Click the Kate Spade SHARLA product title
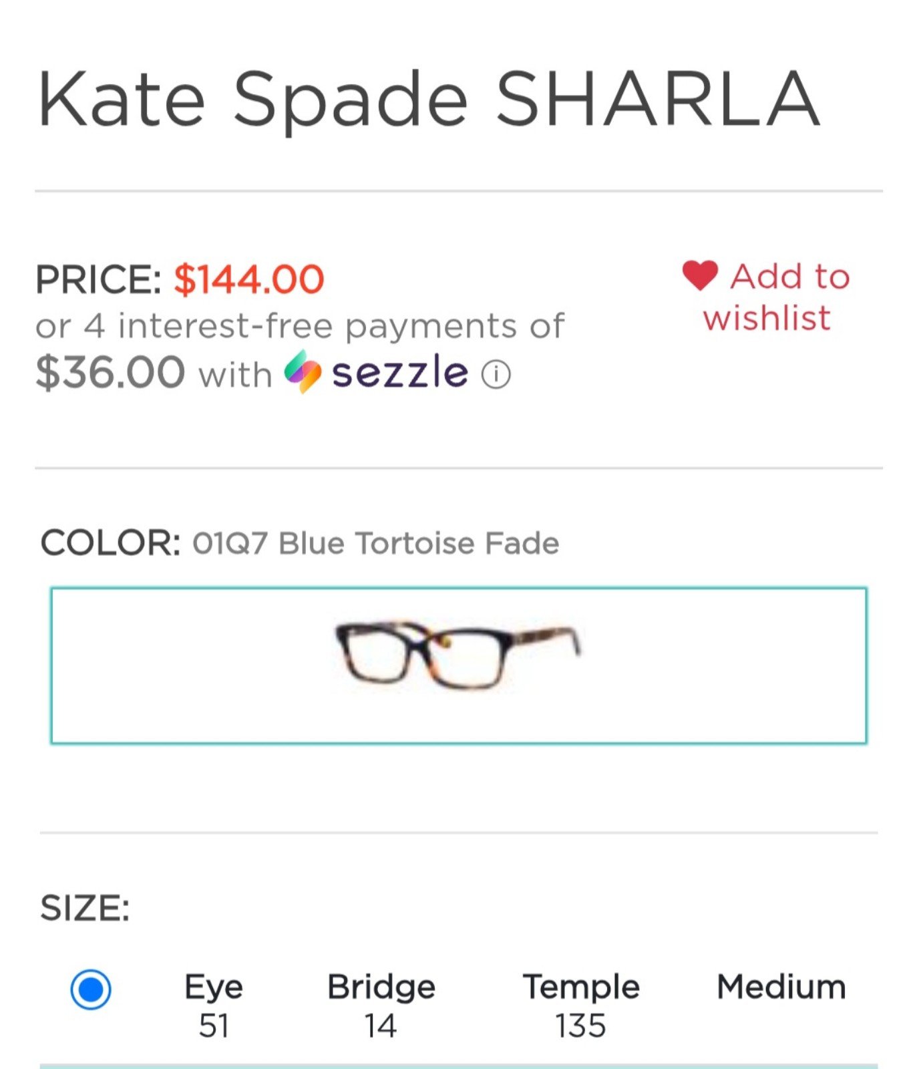Image resolution: width=917 pixels, height=1069 pixels. (428, 100)
